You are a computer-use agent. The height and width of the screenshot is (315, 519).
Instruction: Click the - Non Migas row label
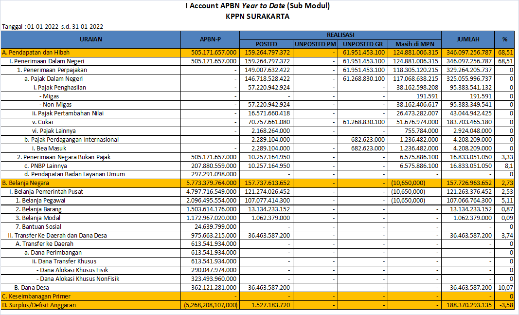tap(55, 105)
